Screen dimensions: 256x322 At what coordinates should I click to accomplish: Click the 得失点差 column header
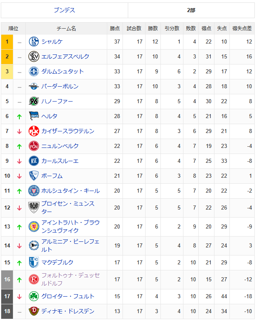[x=242, y=29]
